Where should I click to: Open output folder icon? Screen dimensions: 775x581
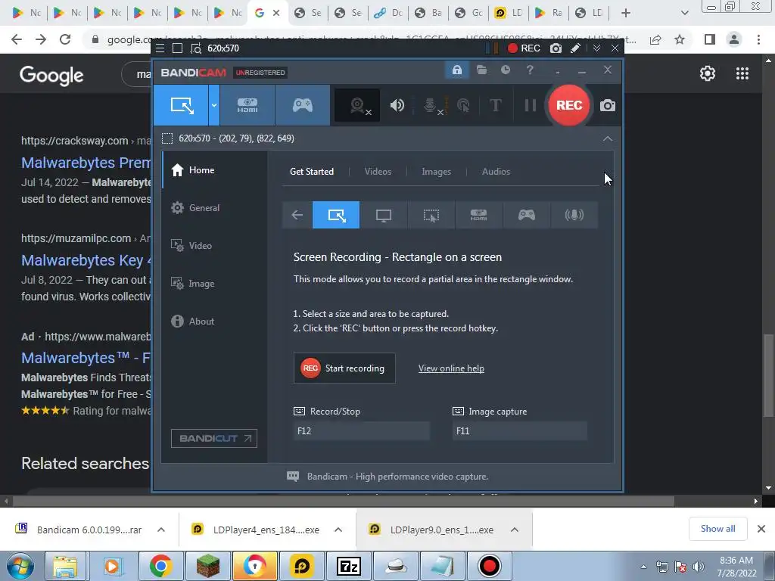click(481, 70)
